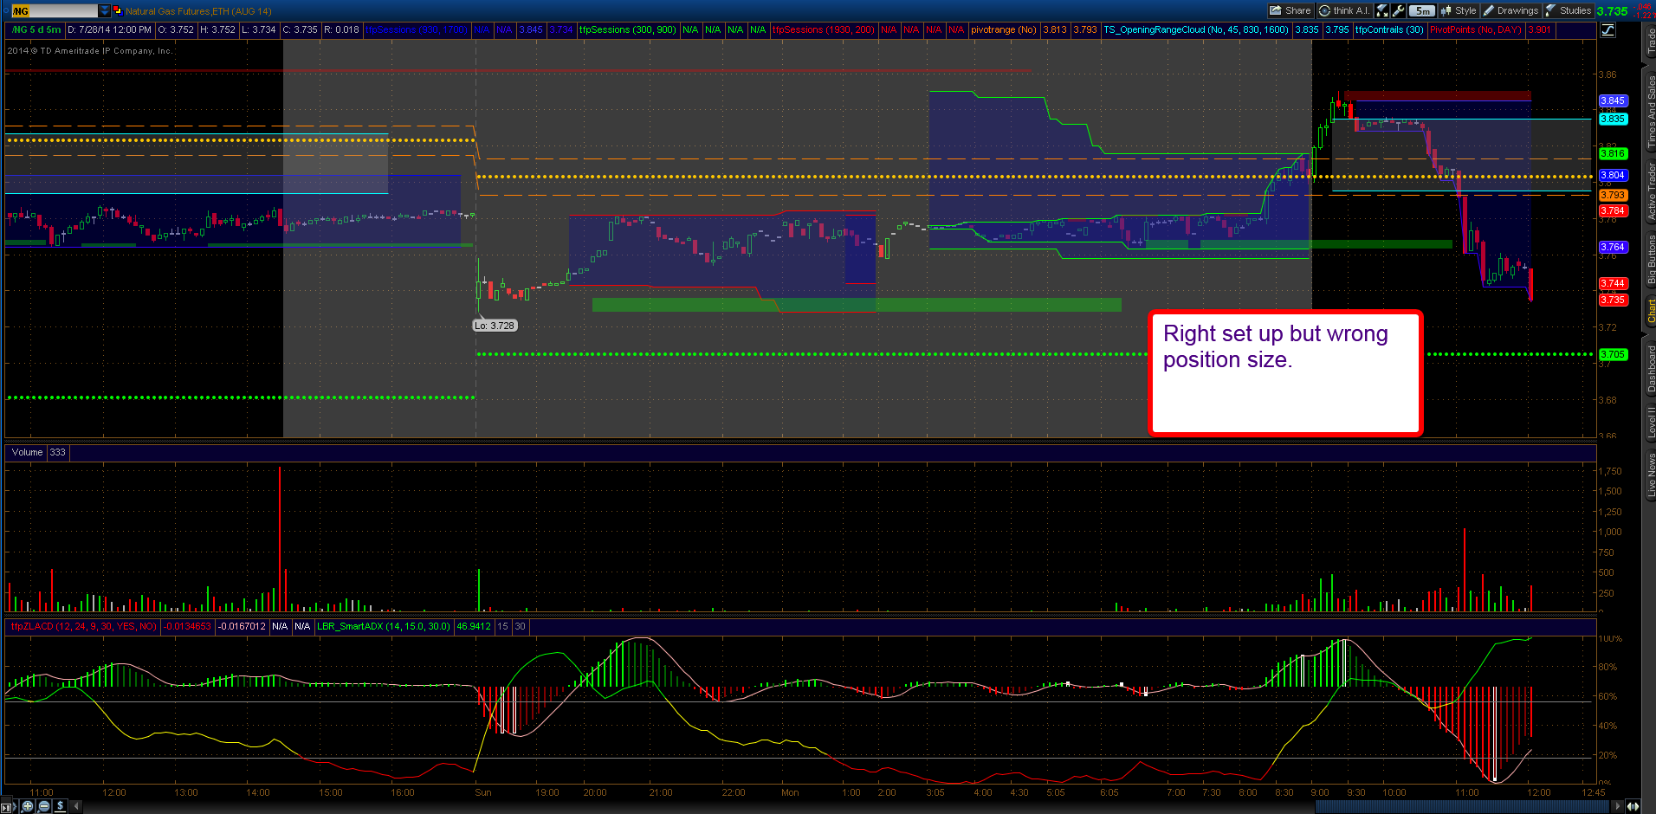Viewport: 1656px width, 814px height.
Task: Click the 3.793 orange price label on the axis
Action: click(1613, 196)
